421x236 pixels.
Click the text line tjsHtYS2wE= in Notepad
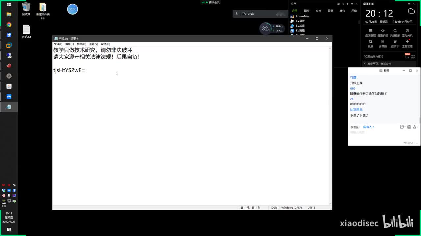pos(69,70)
